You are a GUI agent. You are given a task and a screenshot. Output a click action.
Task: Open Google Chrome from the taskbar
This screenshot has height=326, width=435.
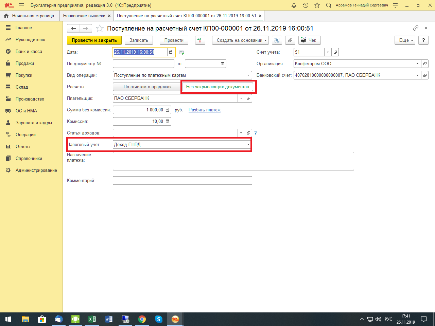point(142,319)
